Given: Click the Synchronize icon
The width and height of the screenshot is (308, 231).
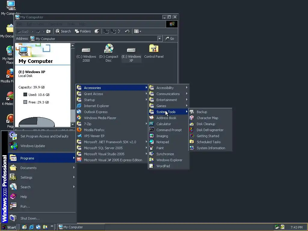Looking at the screenshot, I should click(152, 154).
